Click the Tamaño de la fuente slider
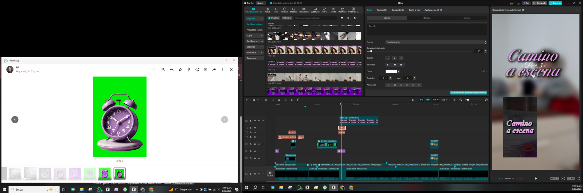Image resolution: width=583 pixels, height=193 pixels. pyautogui.click(x=419, y=51)
